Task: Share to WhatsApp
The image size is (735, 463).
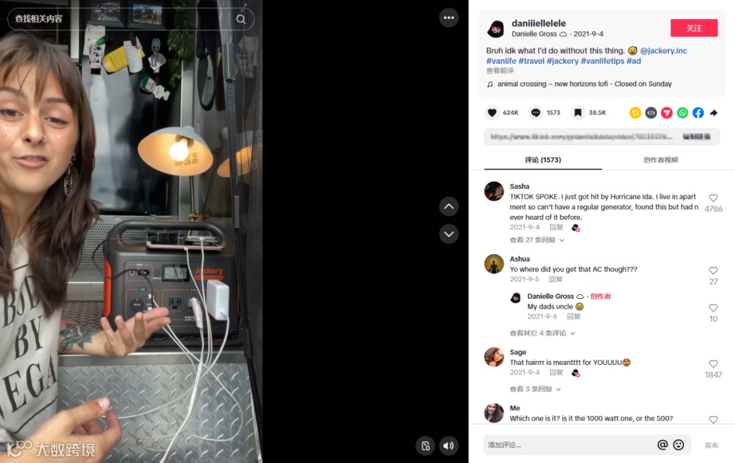Action: (683, 112)
